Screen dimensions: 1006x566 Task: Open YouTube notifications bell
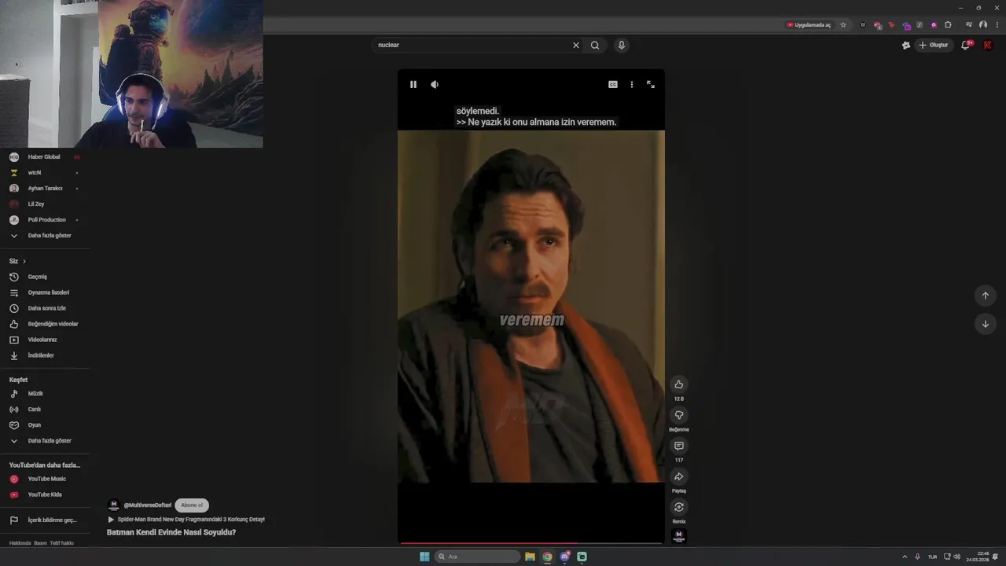pos(966,46)
